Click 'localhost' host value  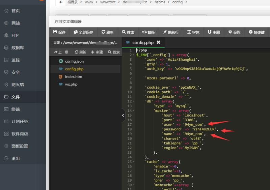point(194,115)
